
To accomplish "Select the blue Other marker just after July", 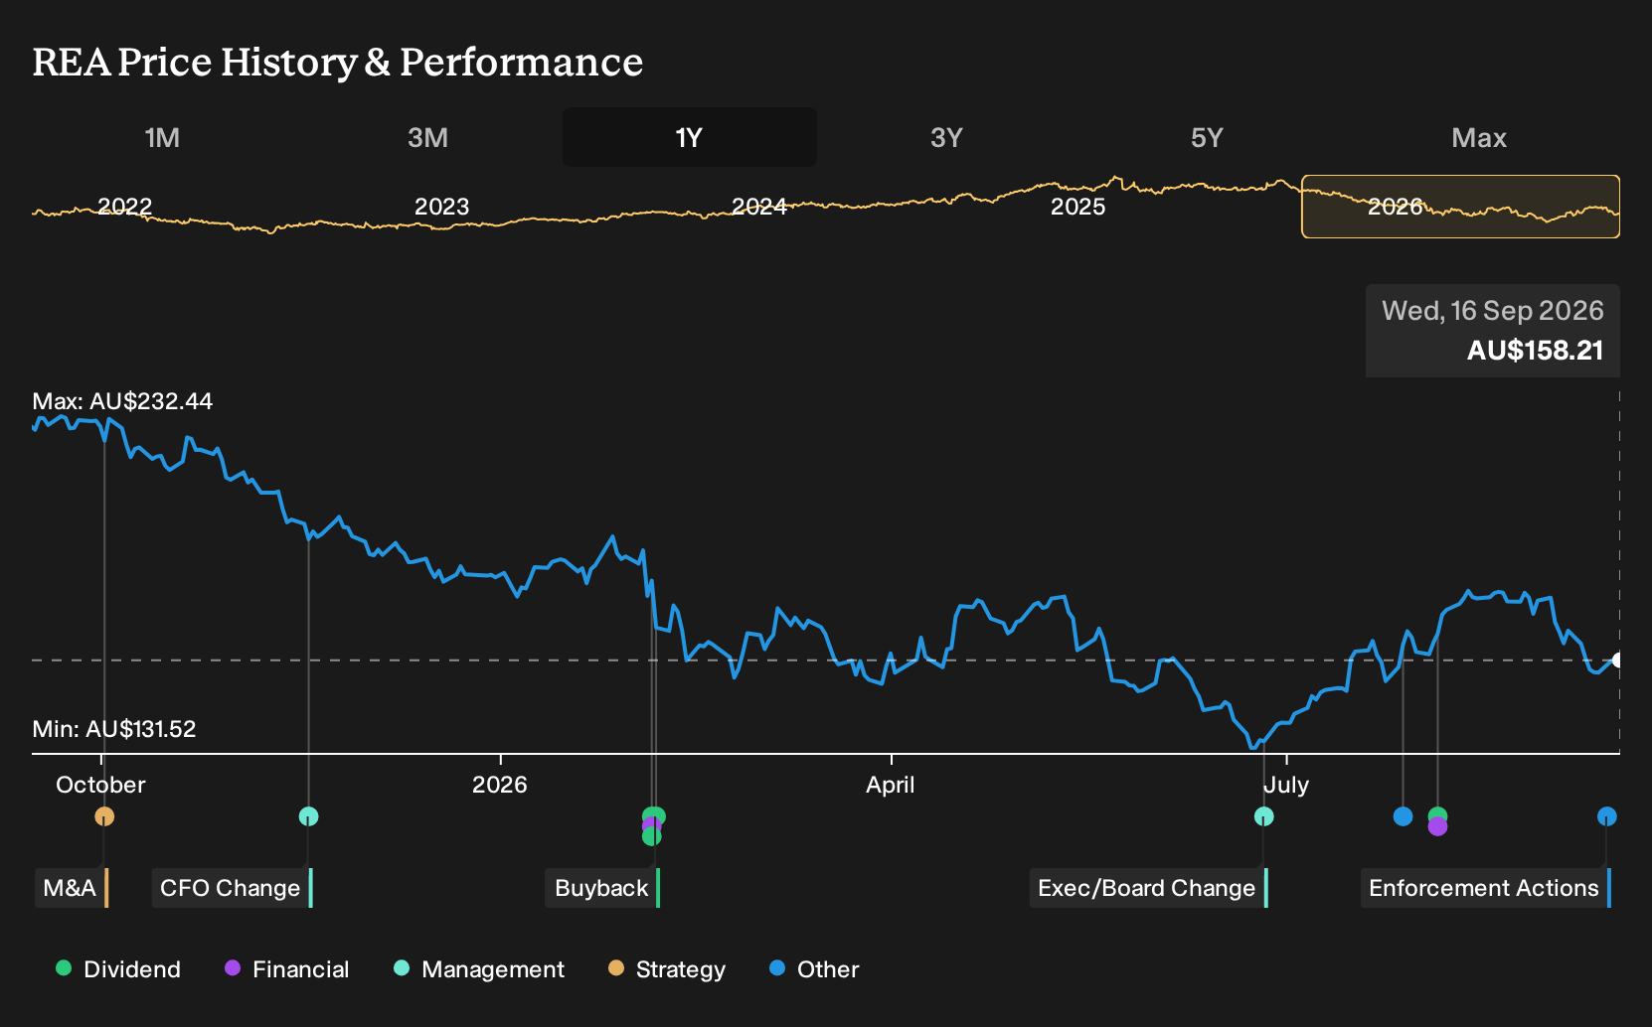I will point(1403,816).
